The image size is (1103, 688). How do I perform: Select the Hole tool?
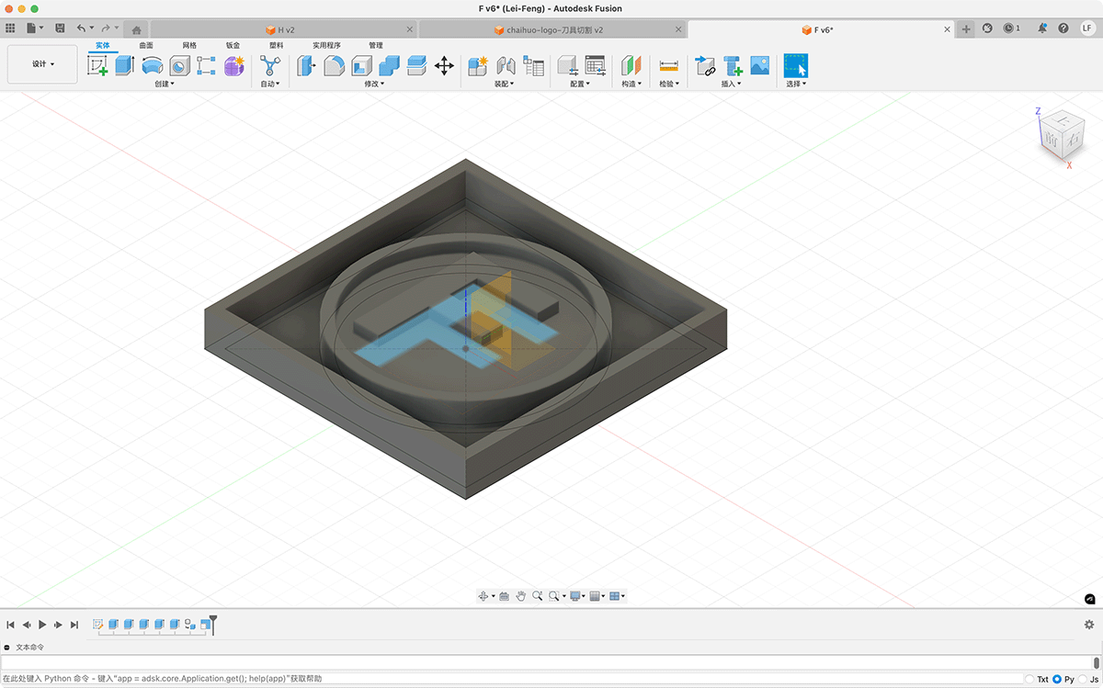coord(179,65)
